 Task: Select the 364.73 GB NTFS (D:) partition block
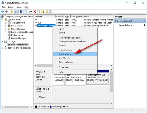(x=98, y=79)
